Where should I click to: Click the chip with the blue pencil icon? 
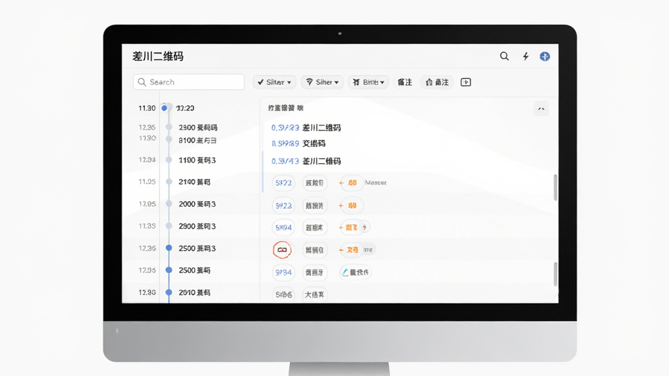(355, 272)
